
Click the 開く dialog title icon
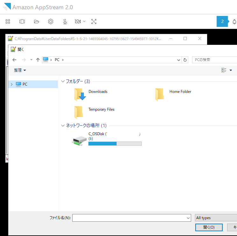coord(13,49)
